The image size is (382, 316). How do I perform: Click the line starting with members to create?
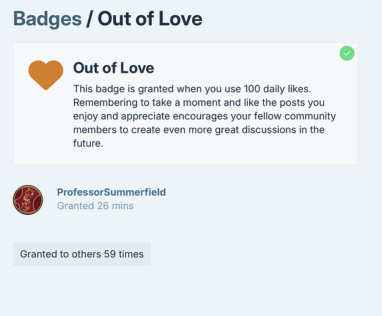point(199,130)
